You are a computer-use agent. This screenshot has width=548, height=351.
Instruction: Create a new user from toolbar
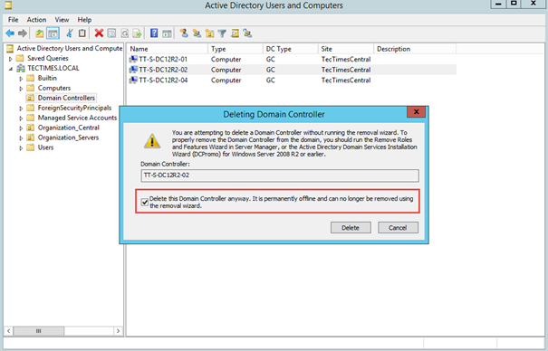tap(184, 33)
